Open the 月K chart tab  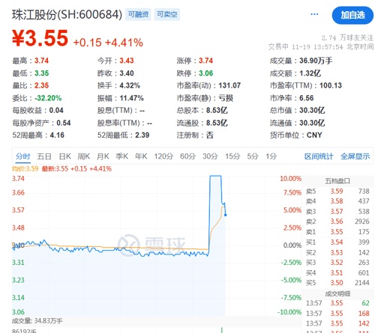coord(103,156)
